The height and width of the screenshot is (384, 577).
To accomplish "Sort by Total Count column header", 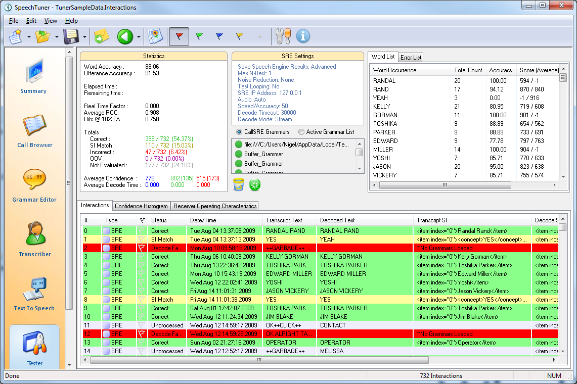I will pyautogui.click(x=468, y=70).
